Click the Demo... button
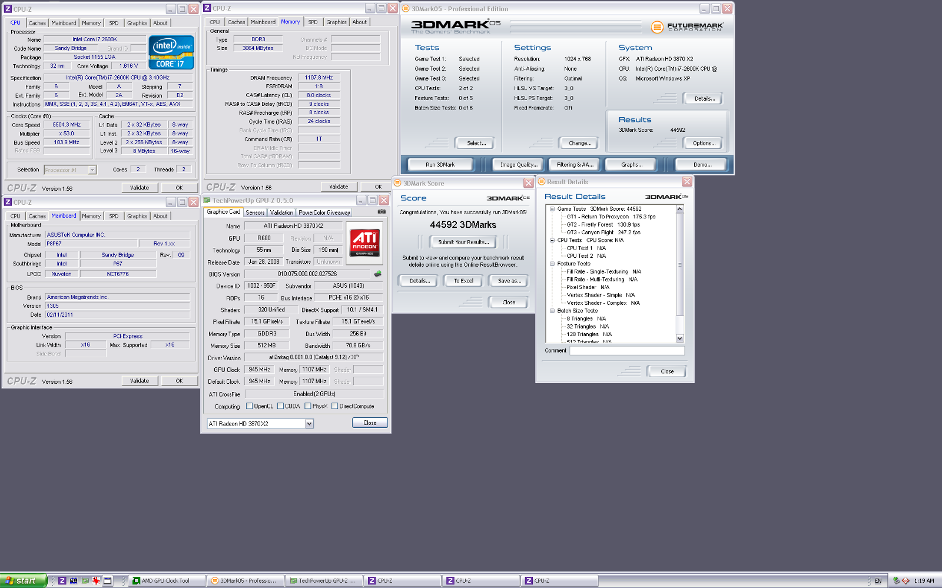 (702, 165)
